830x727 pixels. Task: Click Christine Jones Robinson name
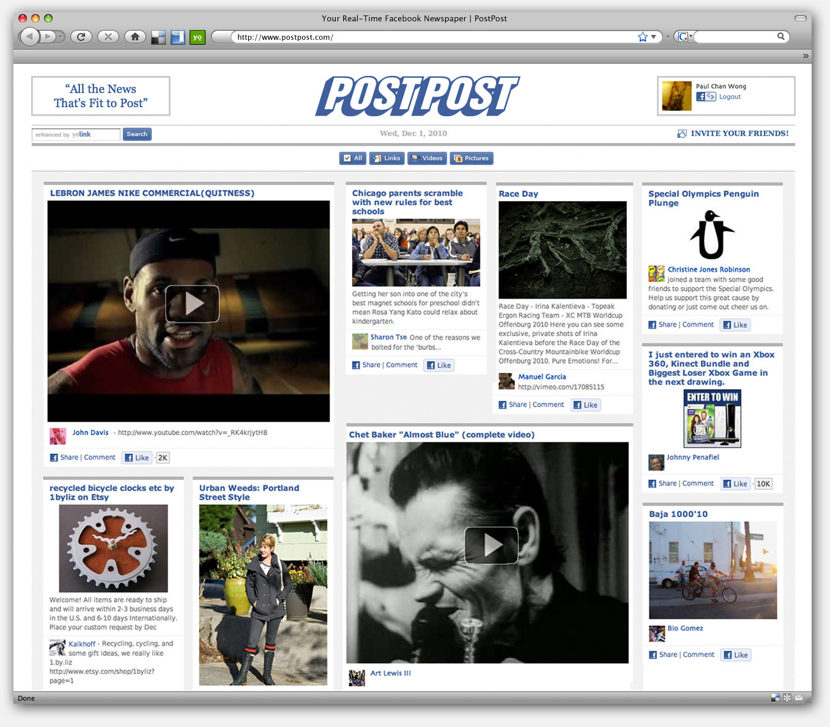[709, 269]
